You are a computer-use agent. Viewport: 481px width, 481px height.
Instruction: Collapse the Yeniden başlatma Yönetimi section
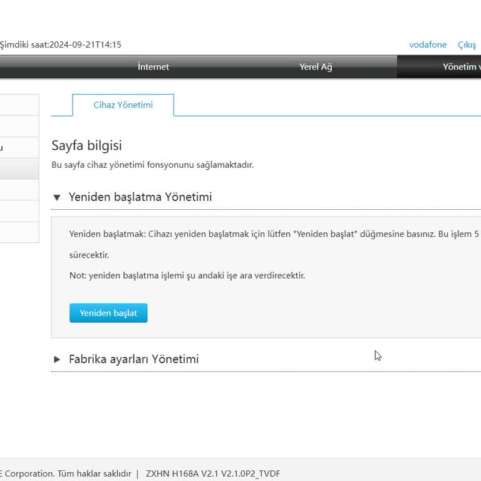(57, 197)
